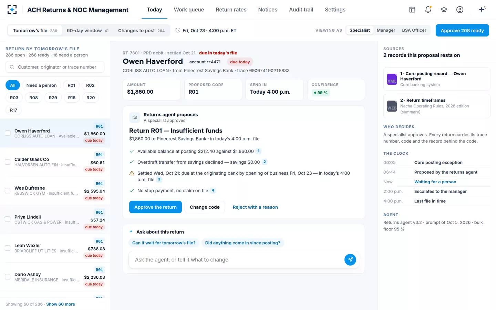Open source reference 3 badge
The width and height of the screenshot is (496, 310).
159,179
